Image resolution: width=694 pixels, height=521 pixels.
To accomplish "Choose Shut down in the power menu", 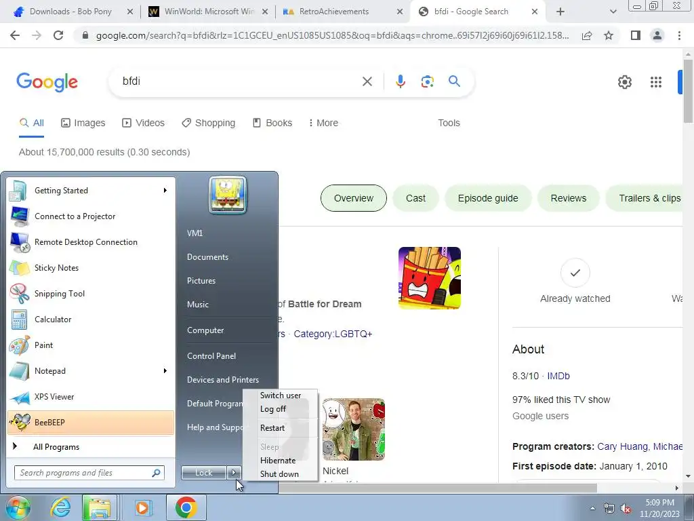I will [x=281, y=474].
